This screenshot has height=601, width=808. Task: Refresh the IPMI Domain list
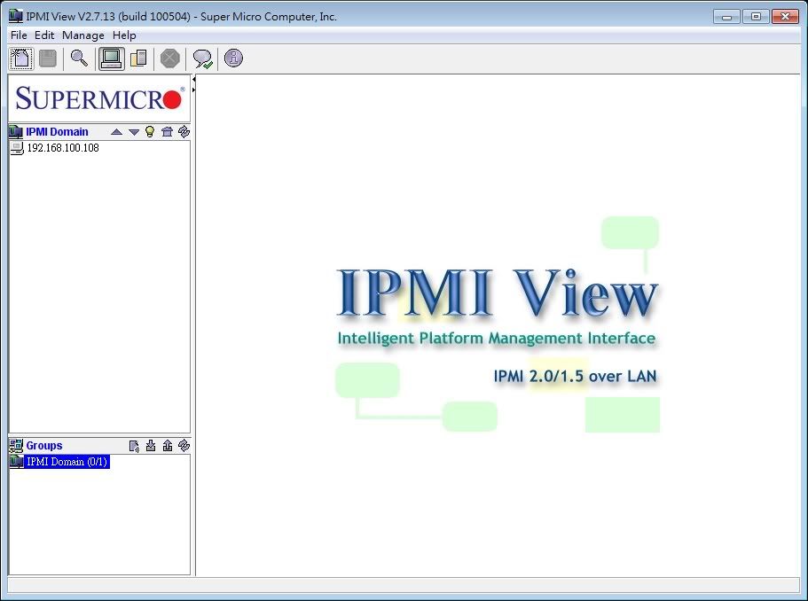(x=184, y=131)
